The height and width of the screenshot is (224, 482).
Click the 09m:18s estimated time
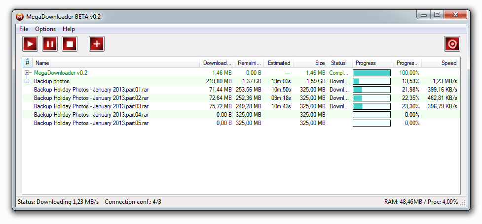click(281, 98)
